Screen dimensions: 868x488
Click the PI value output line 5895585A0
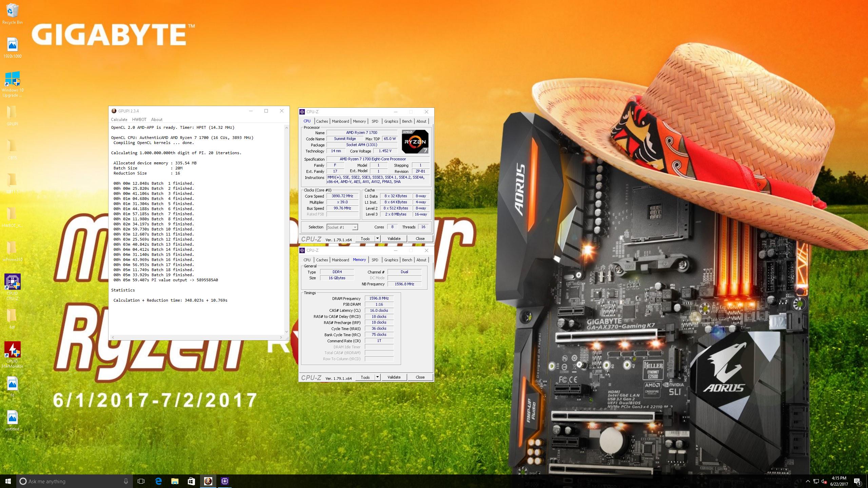click(x=165, y=280)
